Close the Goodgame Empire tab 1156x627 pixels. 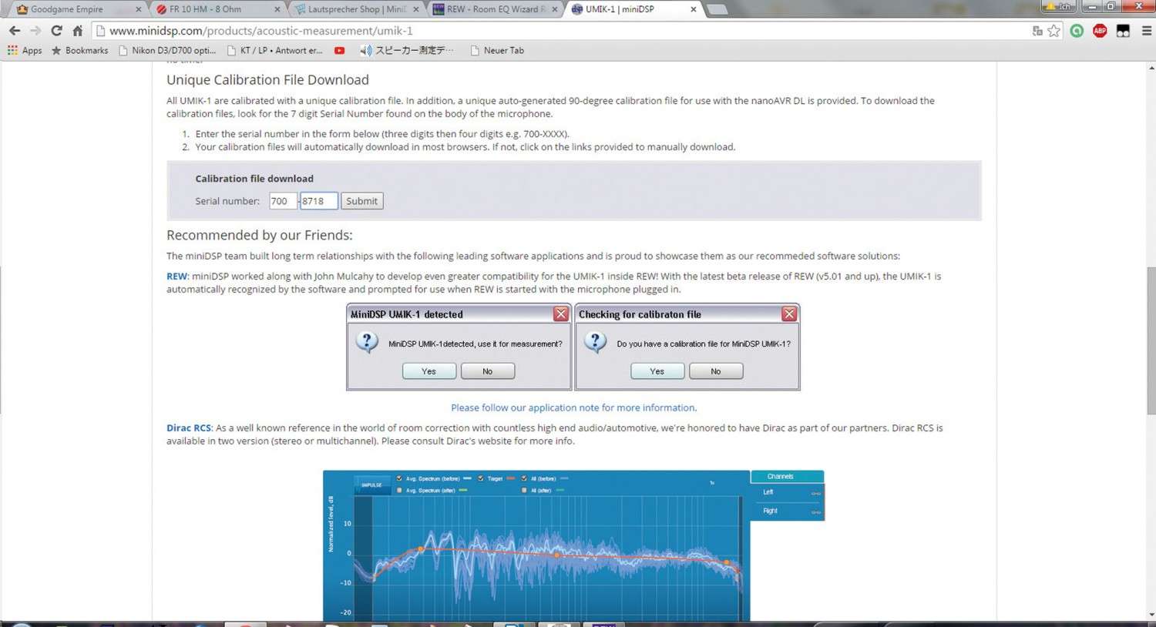pyautogui.click(x=139, y=9)
